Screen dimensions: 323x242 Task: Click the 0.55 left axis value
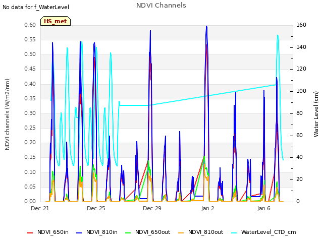(30, 39)
